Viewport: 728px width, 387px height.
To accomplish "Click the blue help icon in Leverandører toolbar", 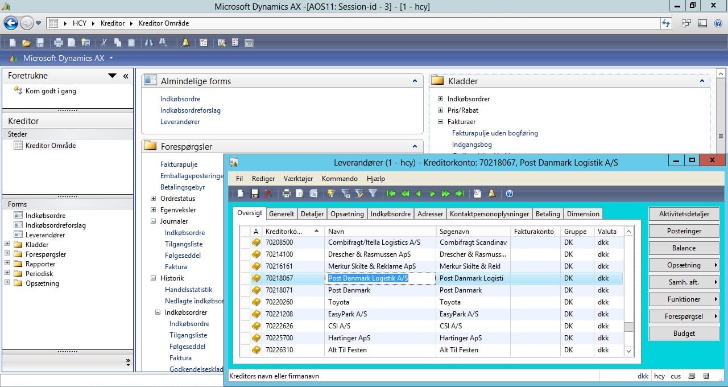I will tap(510, 193).
